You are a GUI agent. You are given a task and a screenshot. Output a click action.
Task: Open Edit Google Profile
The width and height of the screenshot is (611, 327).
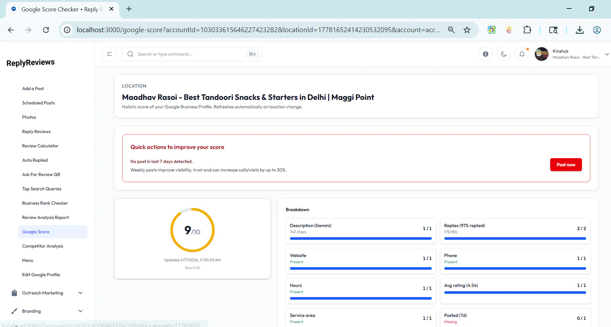41,275
